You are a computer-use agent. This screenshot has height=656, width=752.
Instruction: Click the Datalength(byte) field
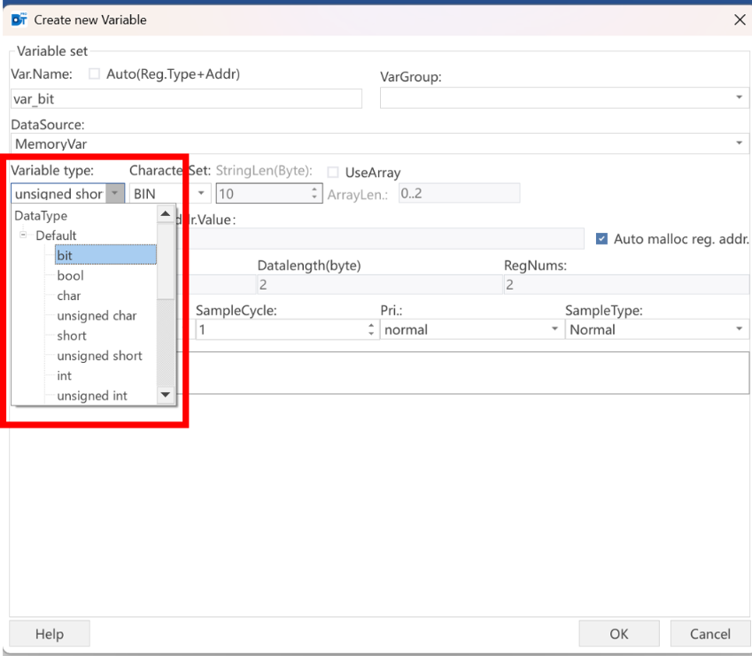click(x=379, y=285)
